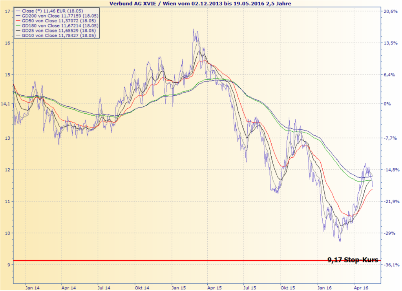The image size is (402, 291).
Task: Click the '20,6%' percent axis label
Action: click(391, 11)
